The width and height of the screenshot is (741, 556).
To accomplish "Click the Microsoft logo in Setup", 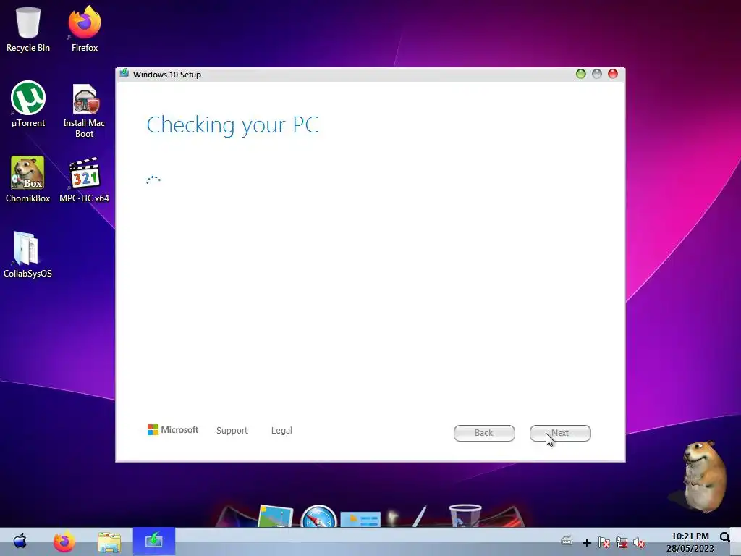I will [173, 429].
